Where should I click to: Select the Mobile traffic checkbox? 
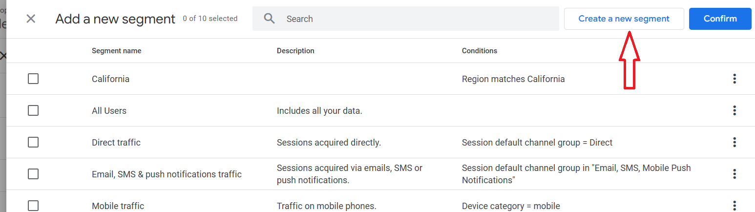coord(33,206)
